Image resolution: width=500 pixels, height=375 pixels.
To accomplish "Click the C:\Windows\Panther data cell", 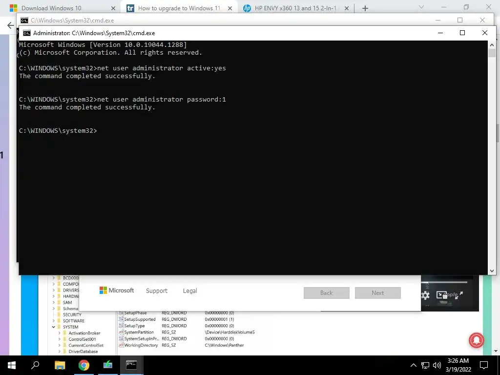I will click(224, 345).
